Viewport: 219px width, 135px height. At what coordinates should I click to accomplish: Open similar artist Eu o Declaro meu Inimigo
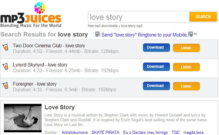click(145, 132)
